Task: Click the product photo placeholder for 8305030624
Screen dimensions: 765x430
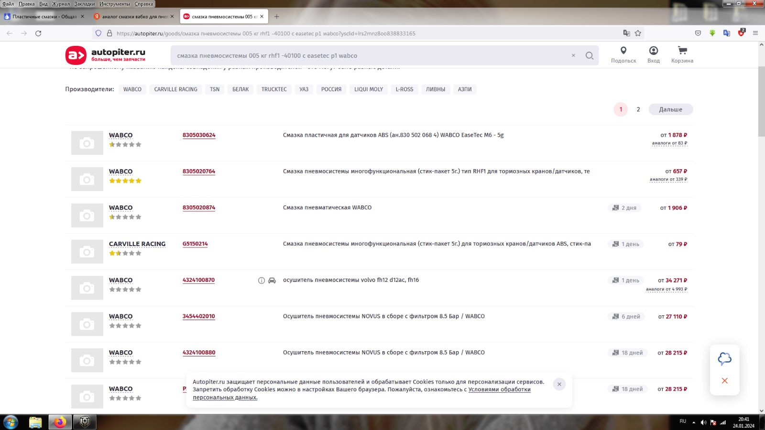Action: pyautogui.click(x=87, y=143)
